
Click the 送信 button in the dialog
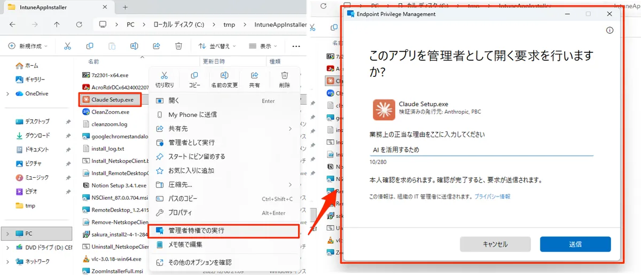pyautogui.click(x=575, y=244)
